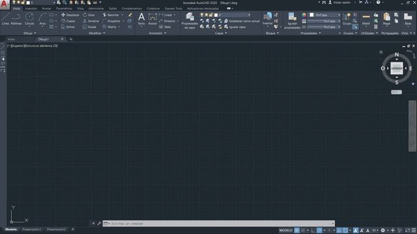Click the Directriz button
This screenshot has width=417, height=234.
(167, 21)
